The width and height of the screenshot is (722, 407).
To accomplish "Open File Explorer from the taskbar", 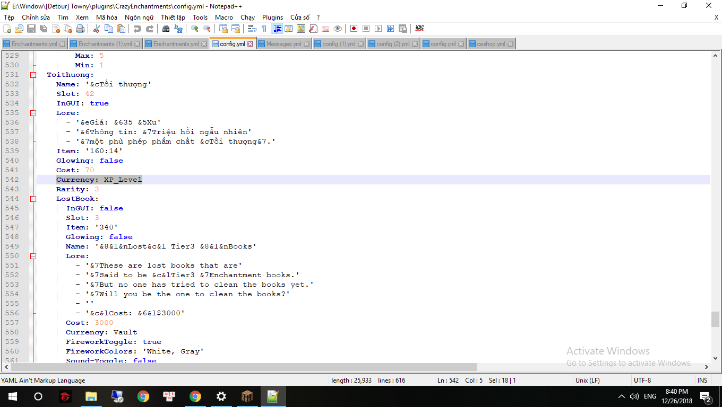I will [x=91, y=396].
